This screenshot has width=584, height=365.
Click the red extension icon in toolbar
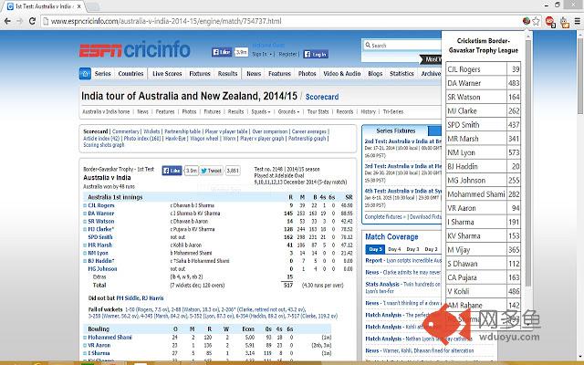point(550,22)
